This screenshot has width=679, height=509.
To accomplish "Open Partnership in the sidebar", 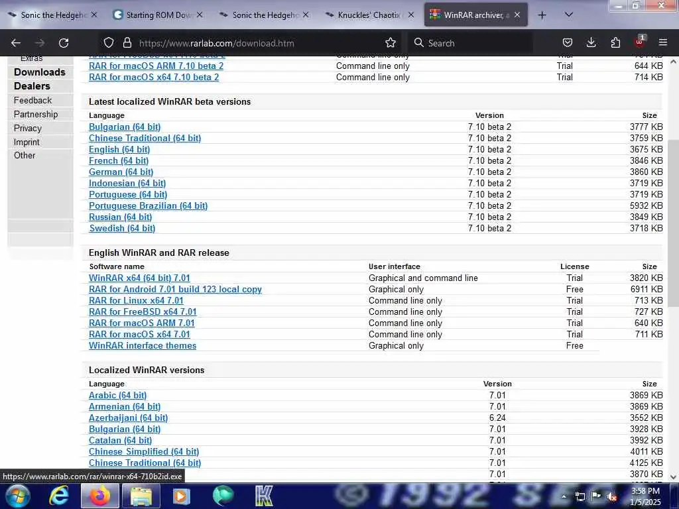I will click(x=36, y=114).
